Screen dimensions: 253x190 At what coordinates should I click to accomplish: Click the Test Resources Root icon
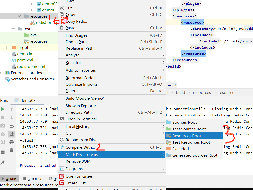click(x=168, y=142)
